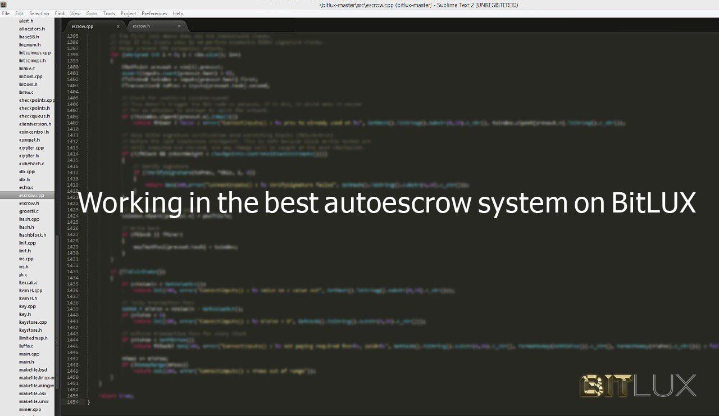Open key.h in the sidebar

click(x=25, y=314)
